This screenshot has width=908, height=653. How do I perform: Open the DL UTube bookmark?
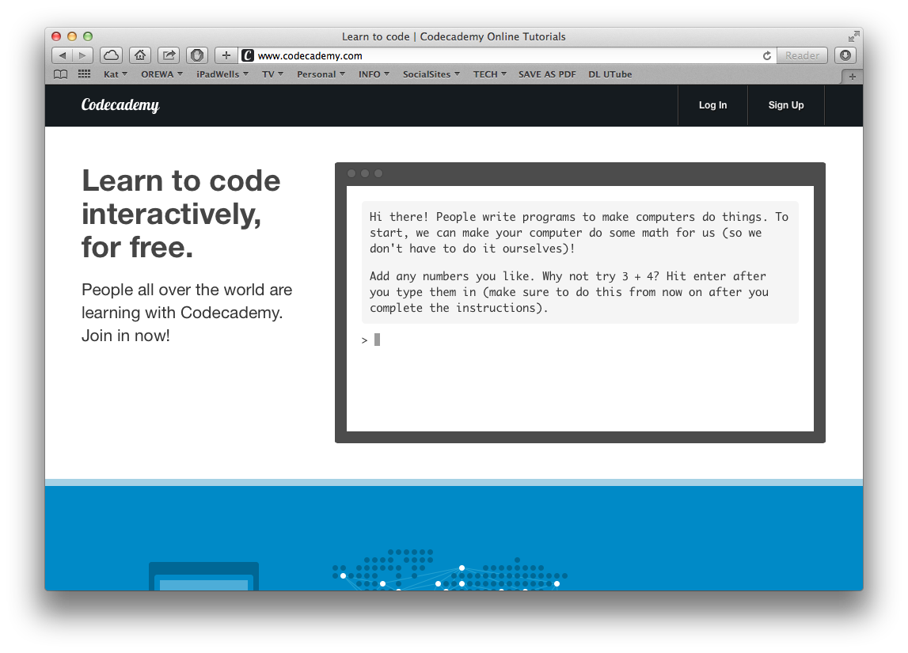(x=610, y=74)
